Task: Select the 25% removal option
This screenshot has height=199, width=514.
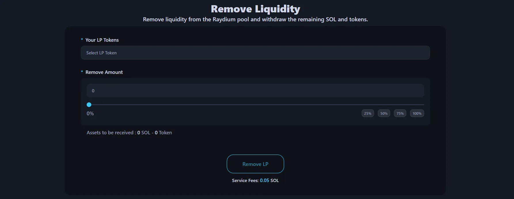Action: (x=367, y=113)
